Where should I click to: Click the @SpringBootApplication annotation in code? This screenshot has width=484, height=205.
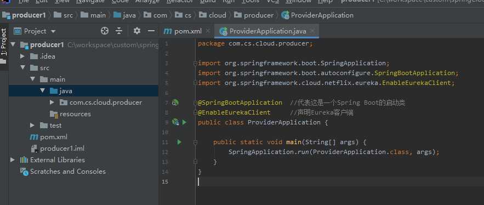[240, 102]
